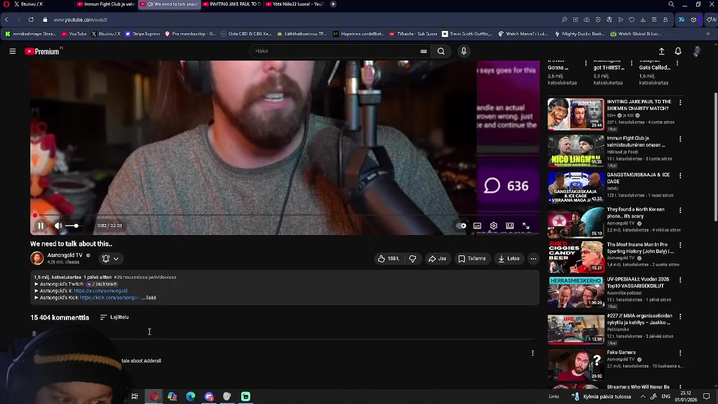Open on-screen keyboard in search box
The height and width of the screenshot is (404, 718).
coord(424,51)
